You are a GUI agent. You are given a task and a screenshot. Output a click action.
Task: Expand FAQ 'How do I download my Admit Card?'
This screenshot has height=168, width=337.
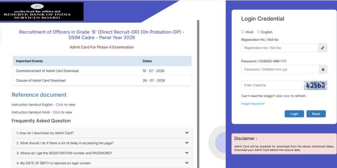(x=102, y=133)
